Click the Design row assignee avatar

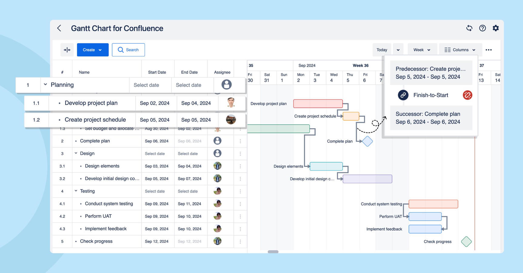(217, 153)
